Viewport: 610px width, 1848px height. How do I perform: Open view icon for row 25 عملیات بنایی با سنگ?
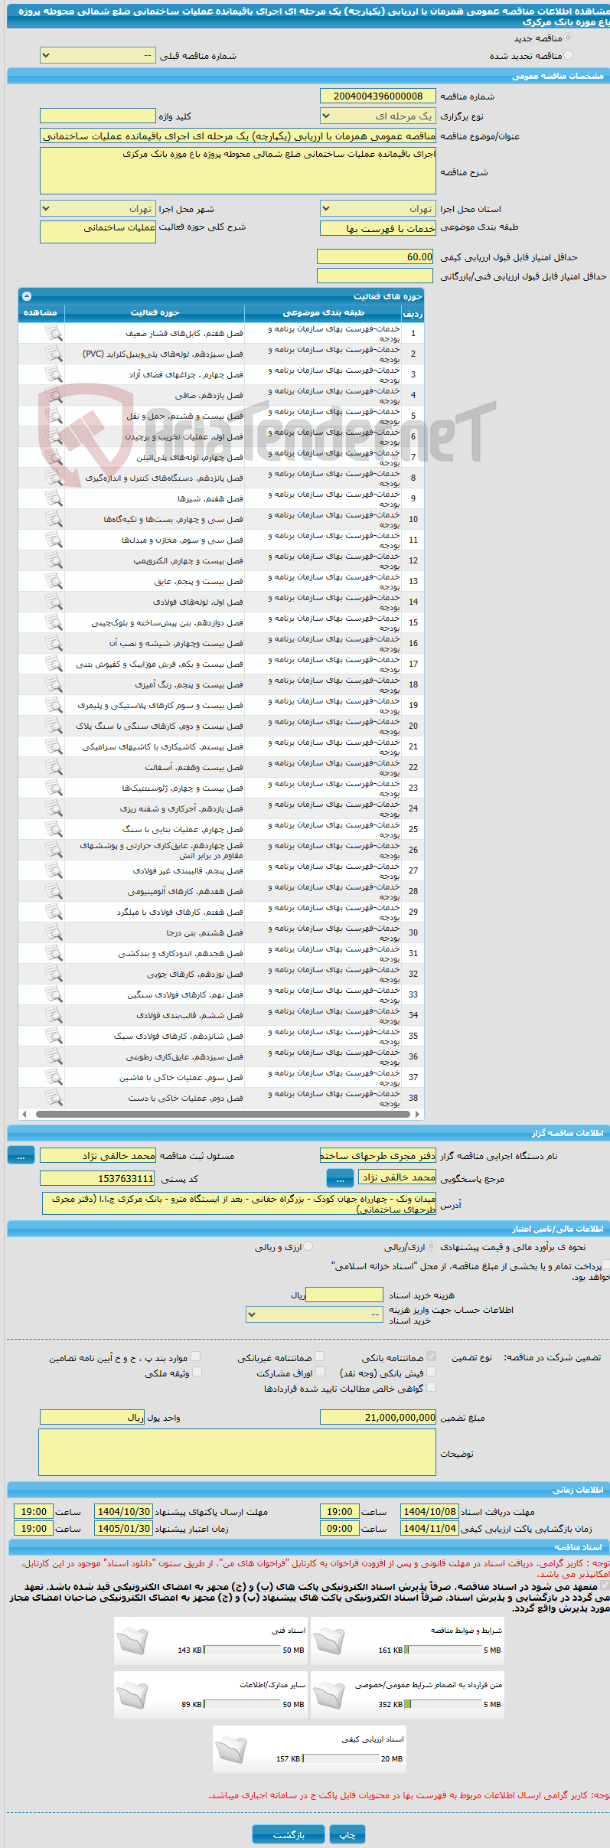coord(54,829)
